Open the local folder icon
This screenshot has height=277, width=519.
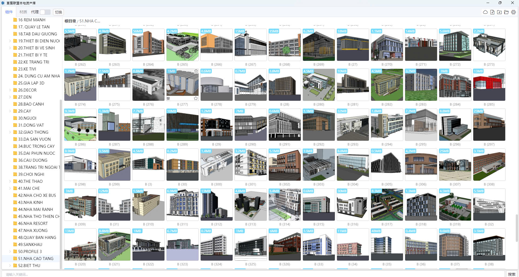click(x=506, y=12)
